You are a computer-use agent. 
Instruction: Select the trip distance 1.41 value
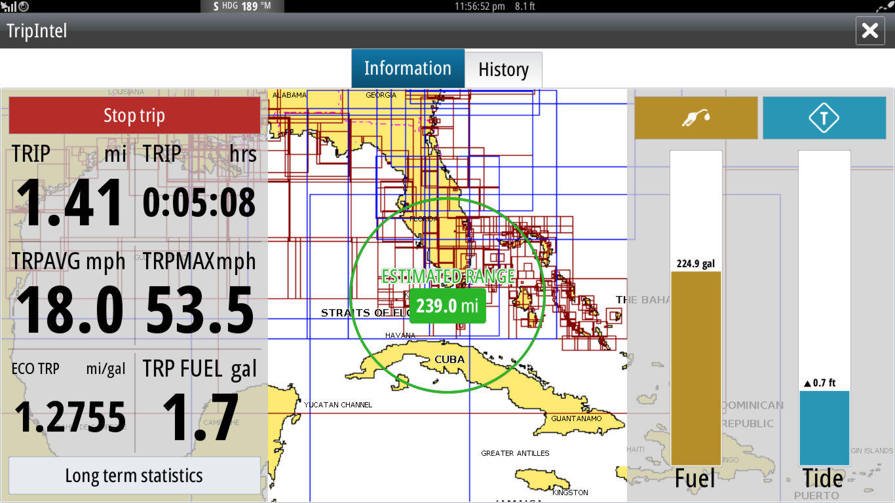[70, 203]
